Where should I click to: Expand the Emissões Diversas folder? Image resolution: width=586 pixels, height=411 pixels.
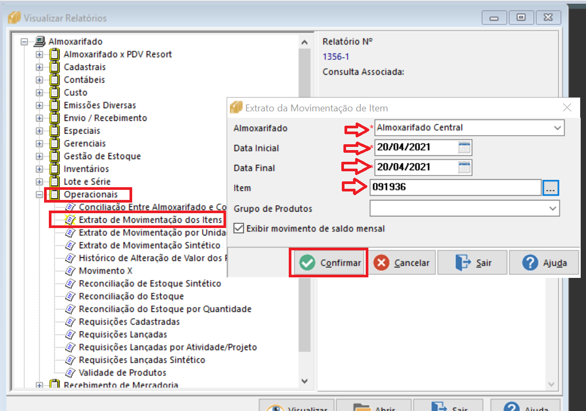point(39,106)
